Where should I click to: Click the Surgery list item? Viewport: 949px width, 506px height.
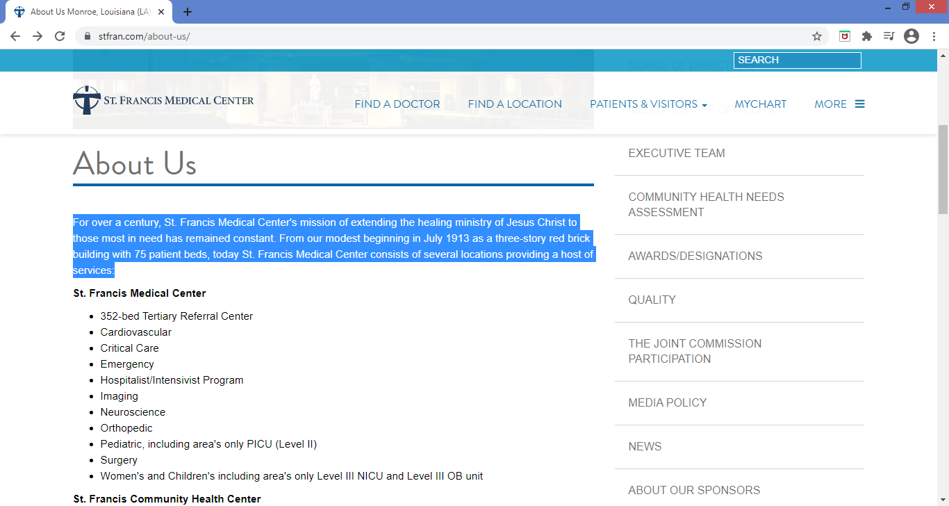click(119, 460)
